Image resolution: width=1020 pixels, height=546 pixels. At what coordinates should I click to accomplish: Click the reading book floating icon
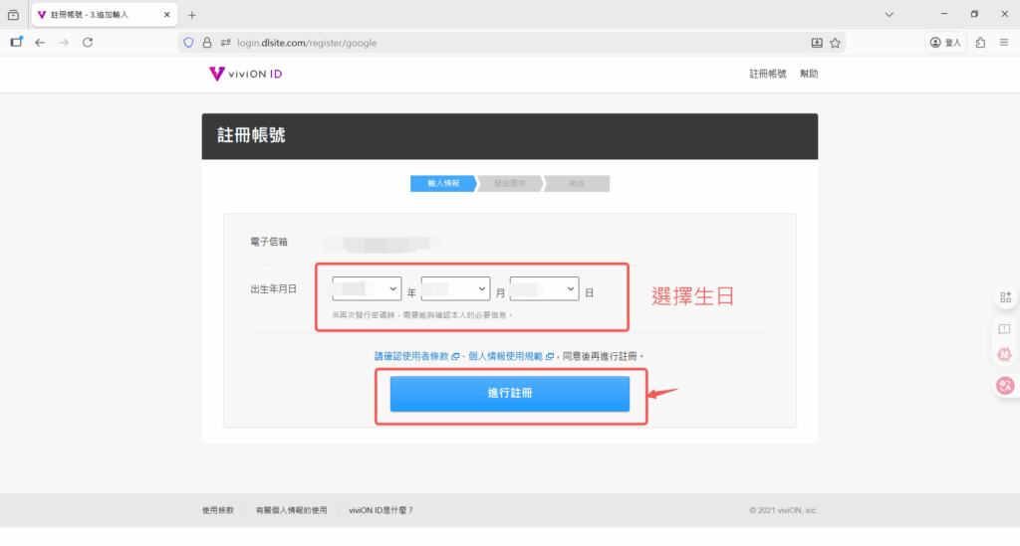pos(1004,328)
